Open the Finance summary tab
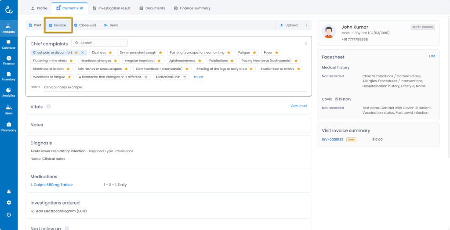 pos(192,8)
